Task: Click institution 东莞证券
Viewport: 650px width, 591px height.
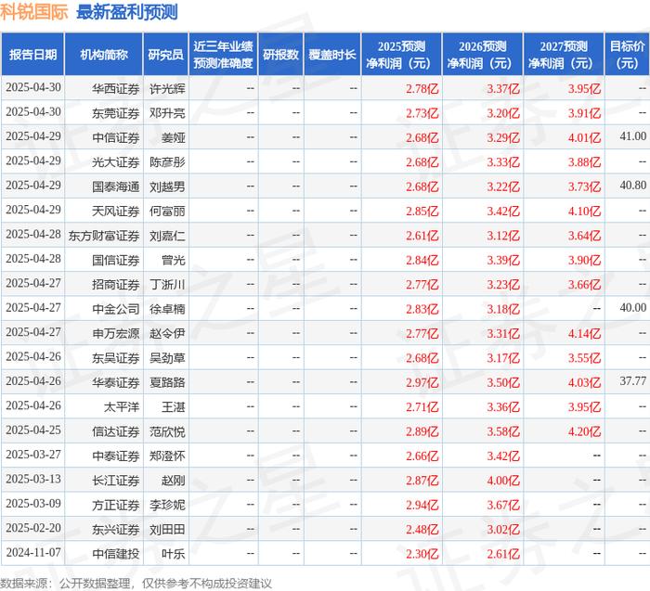Action: 116,113
